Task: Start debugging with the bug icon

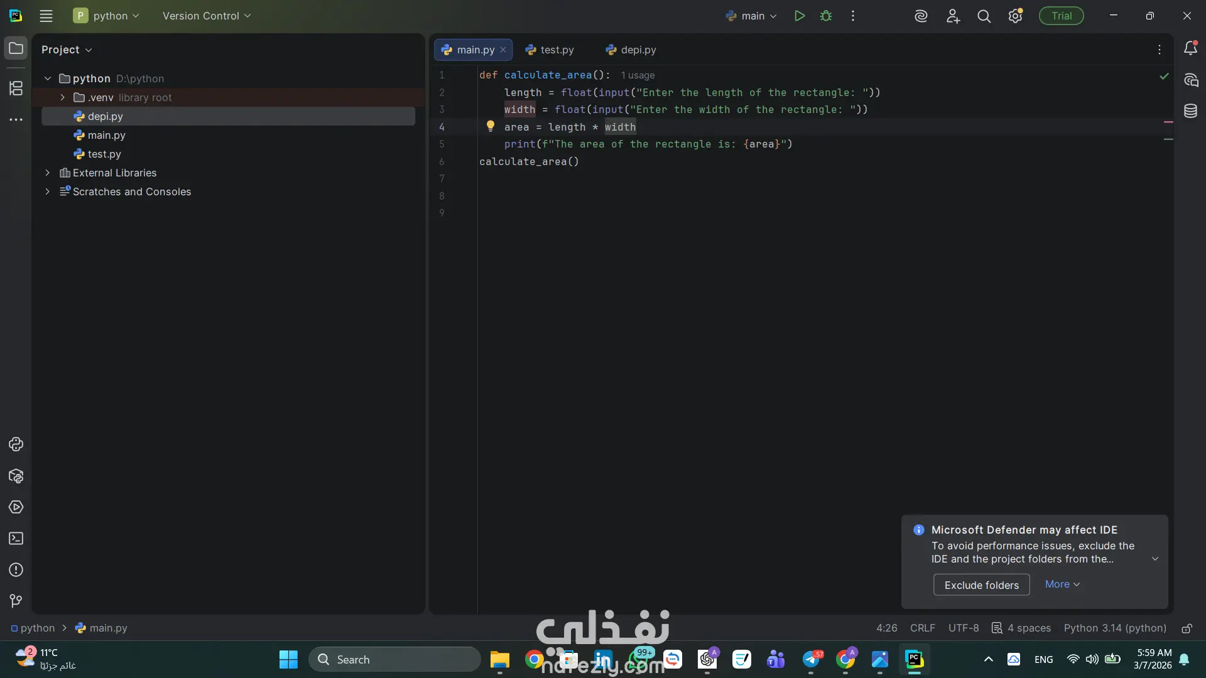Action: pos(826,16)
